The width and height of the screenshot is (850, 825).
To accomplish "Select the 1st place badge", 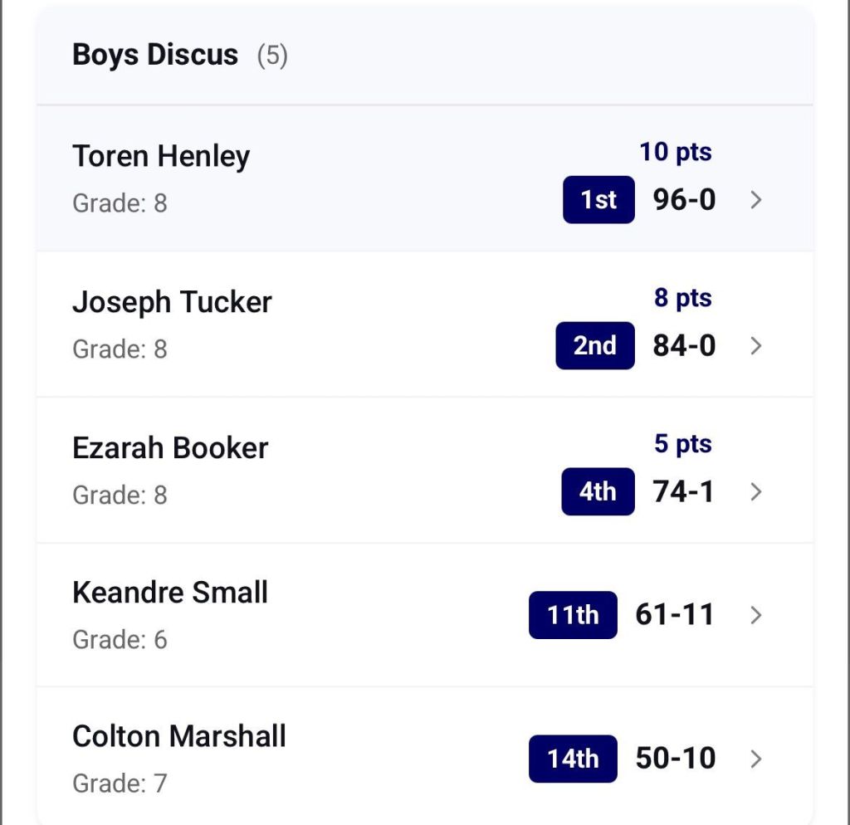I will coord(598,200).
